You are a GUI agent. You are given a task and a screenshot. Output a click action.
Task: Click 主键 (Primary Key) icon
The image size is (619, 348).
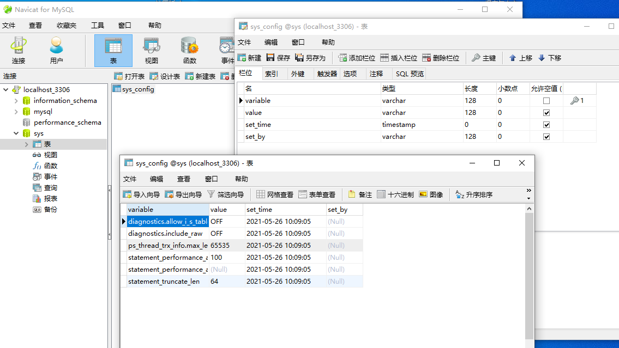[484, 58]
